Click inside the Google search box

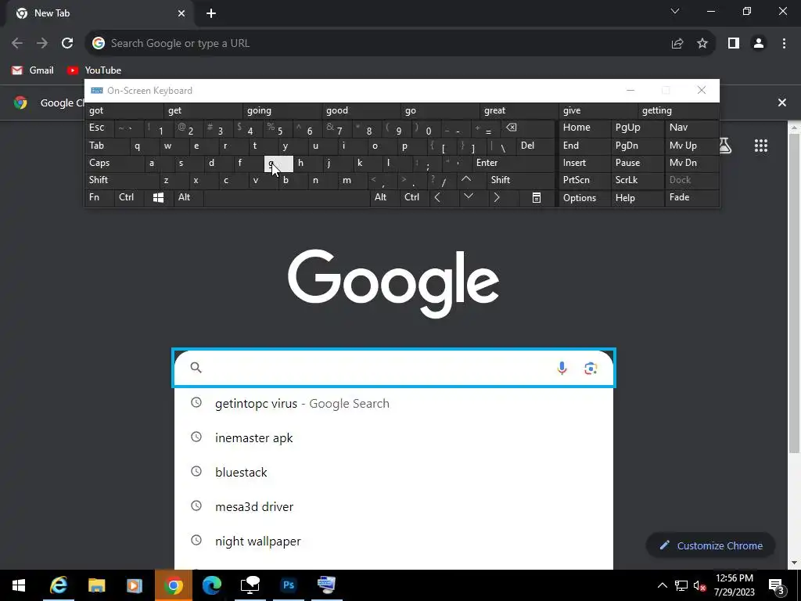[x=393, y=368]
